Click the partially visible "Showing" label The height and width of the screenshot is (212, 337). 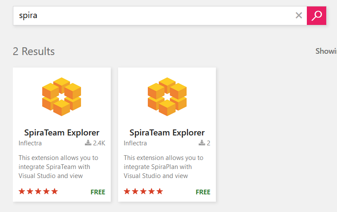click(x=326, y=51)
